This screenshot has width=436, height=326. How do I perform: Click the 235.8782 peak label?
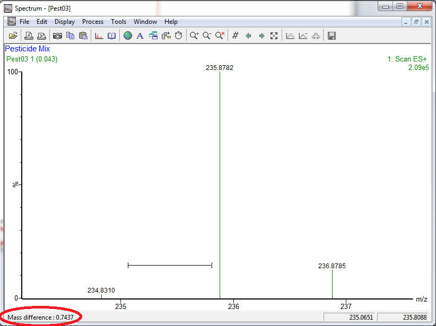click(x=220, y=68)
